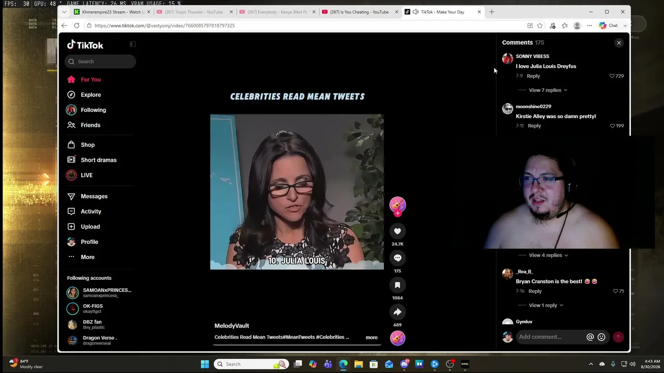The image size is (664, 373).
Task: Expand View 1 reply under _Rea_B_
Action: 546,306
